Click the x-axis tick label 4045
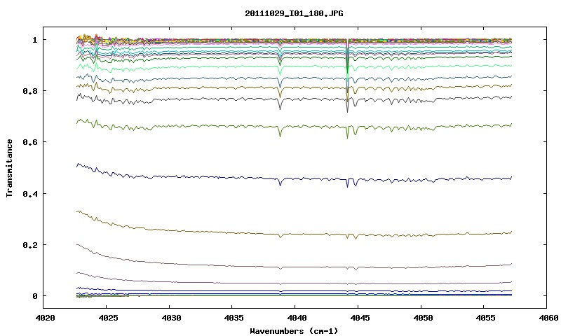The image size is (561, 336). click(x=360, y=318)
